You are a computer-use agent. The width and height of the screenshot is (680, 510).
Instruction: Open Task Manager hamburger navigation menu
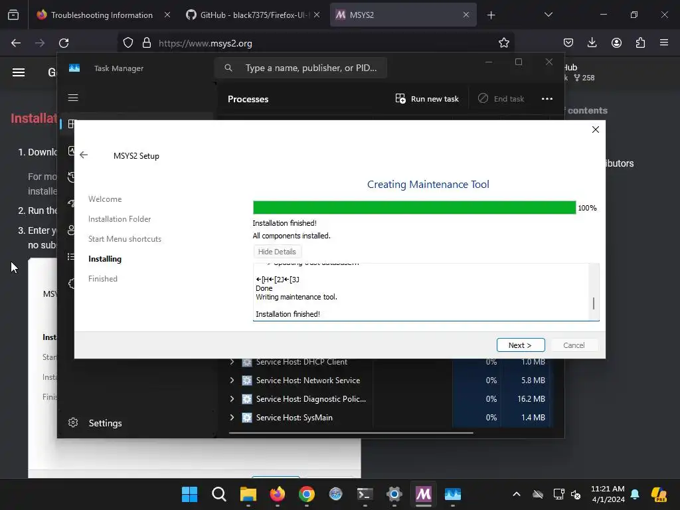[x=73, y=98]
